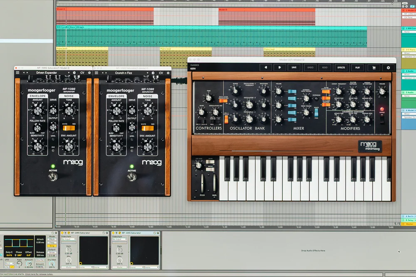Click the SAVE button in the Model D header

tap(293, 68)
